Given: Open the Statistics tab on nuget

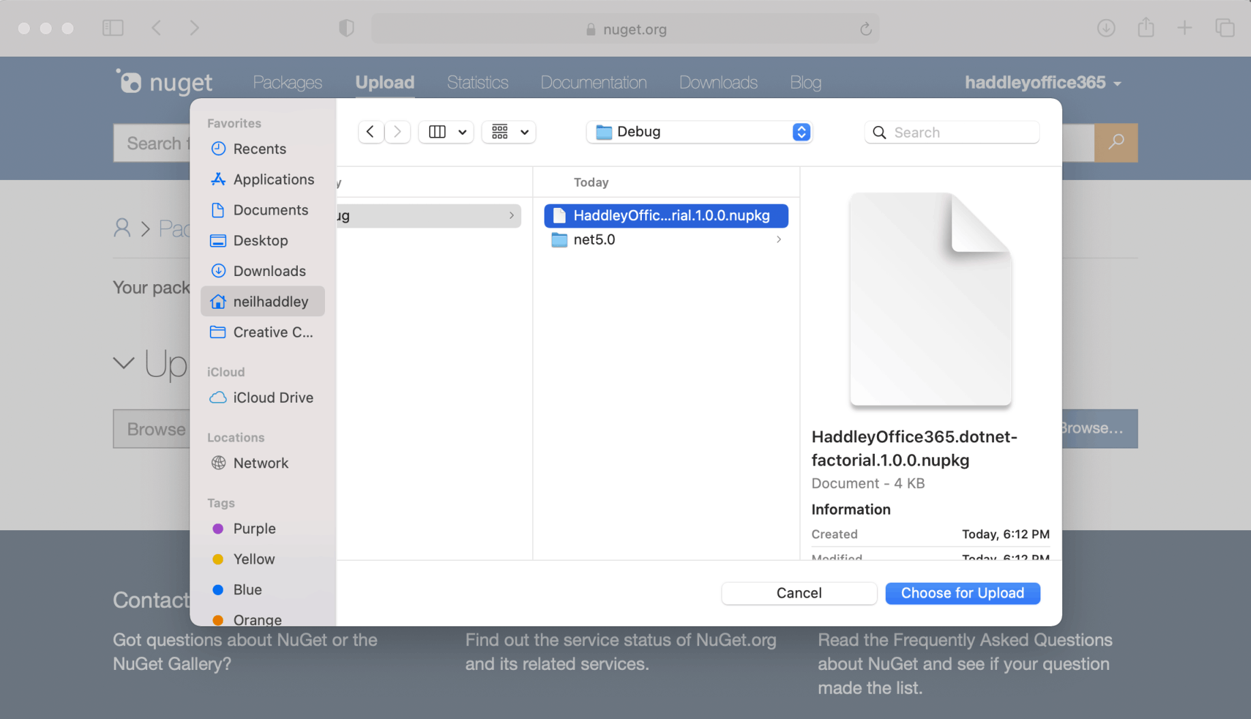Looking at the screenshot, I should 478,82.
